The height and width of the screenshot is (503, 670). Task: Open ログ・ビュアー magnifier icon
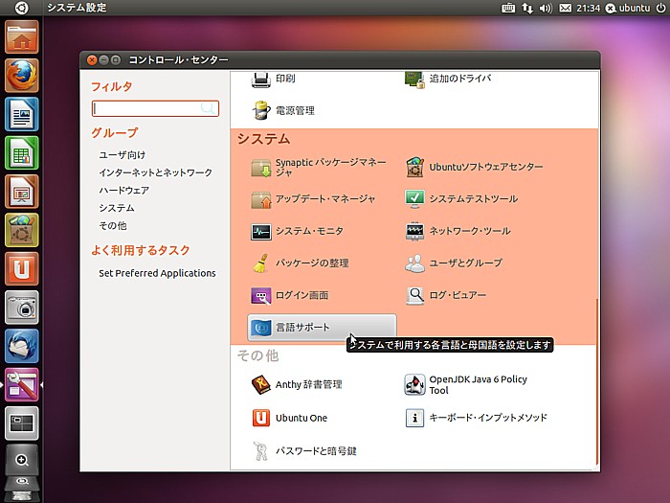[414, 295]
